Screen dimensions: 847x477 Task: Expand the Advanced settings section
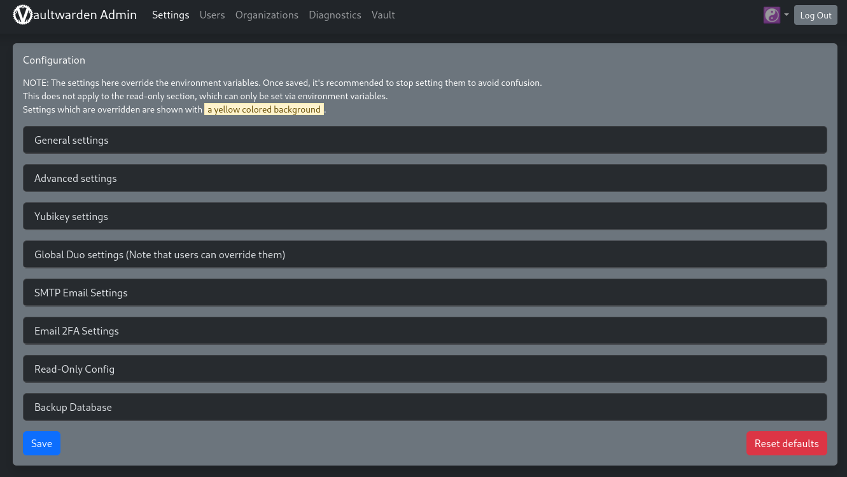76,178
